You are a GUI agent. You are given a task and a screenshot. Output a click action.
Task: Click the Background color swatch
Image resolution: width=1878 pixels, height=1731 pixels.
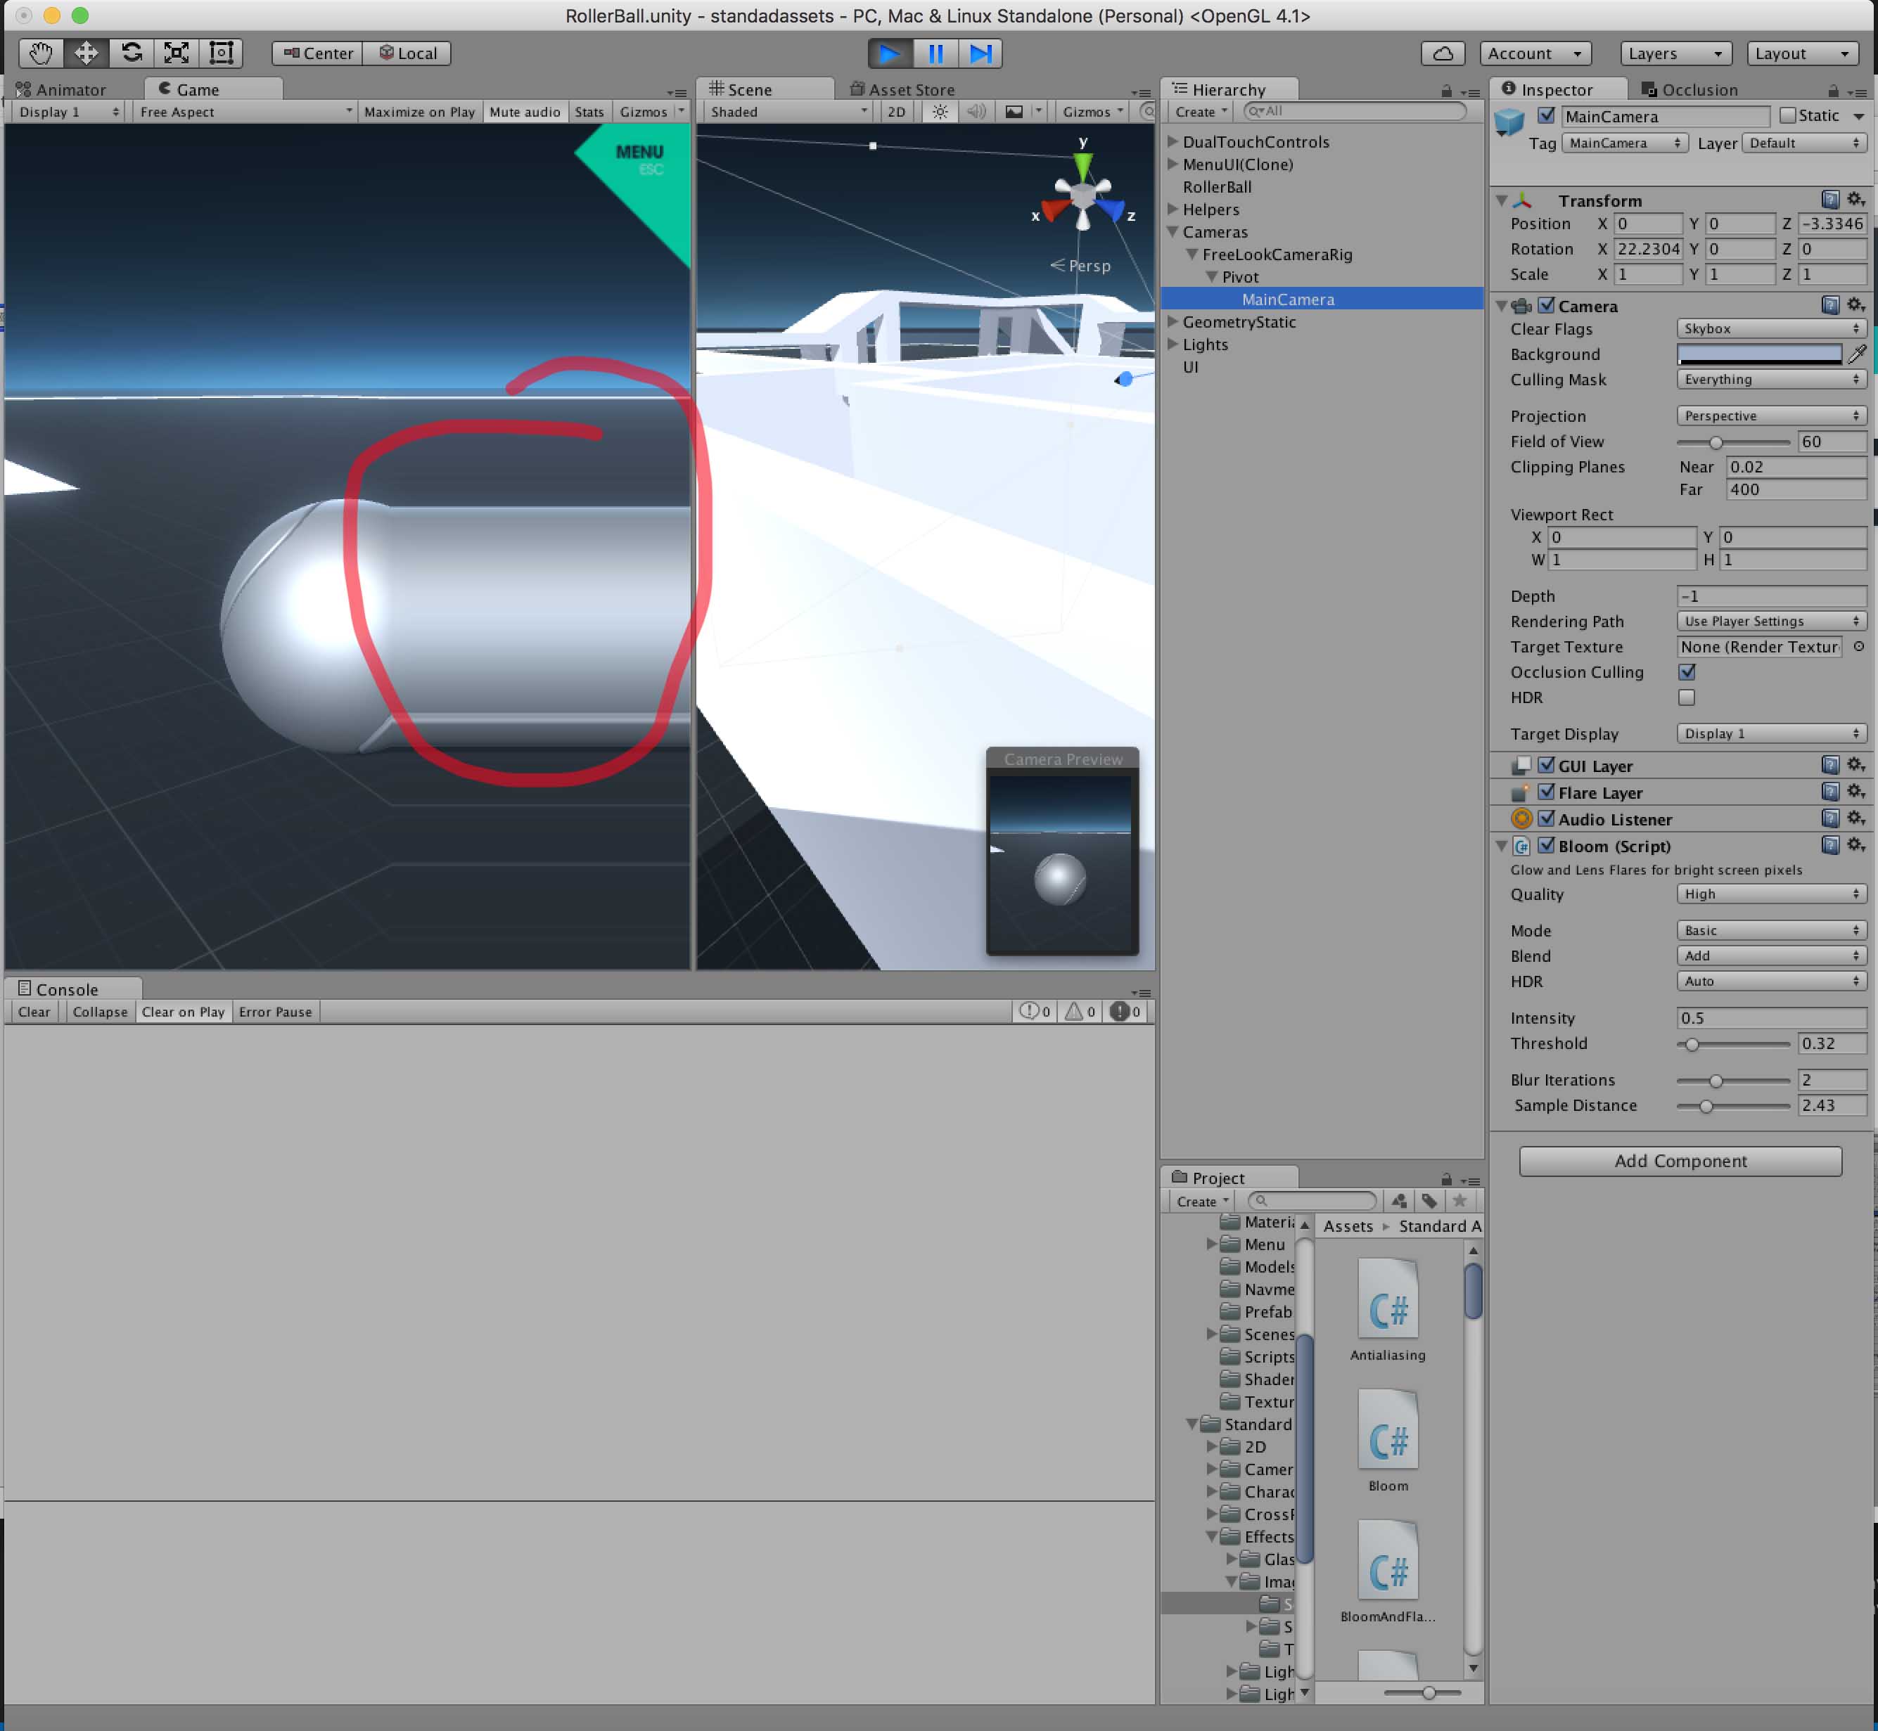point(1760,354)
